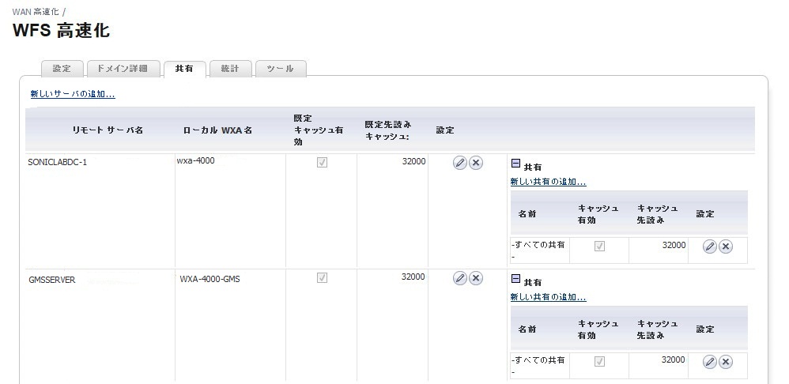
Task: Click the 新しいサーバの追加 link
Action: coord(73,94)
